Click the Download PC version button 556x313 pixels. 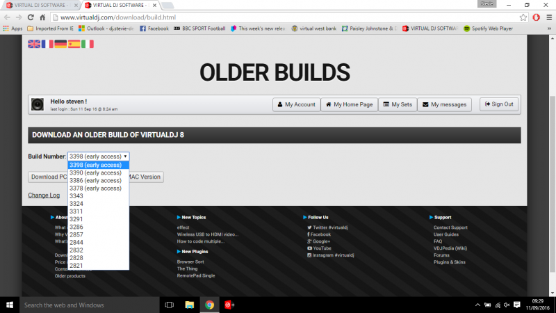tap(48, 177)
